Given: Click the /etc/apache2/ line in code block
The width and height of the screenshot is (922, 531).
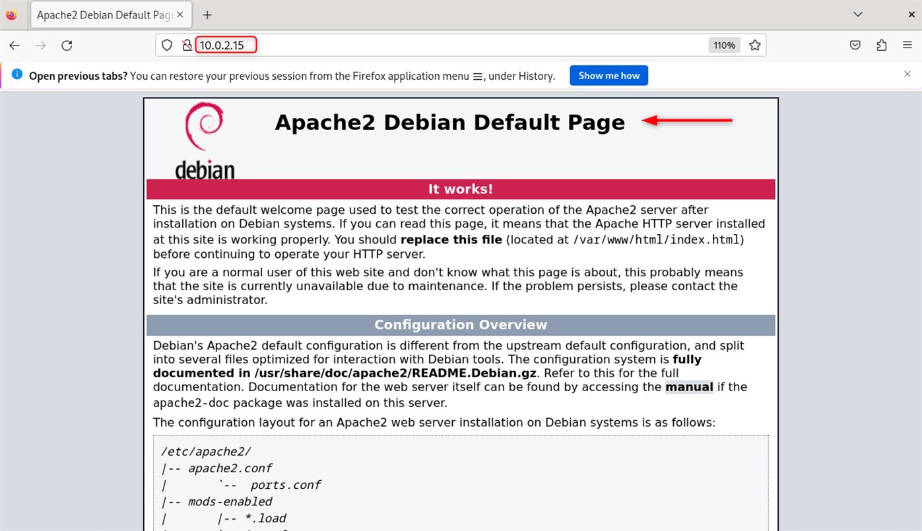Looking at the screenshot, I should tap(206, 452).
